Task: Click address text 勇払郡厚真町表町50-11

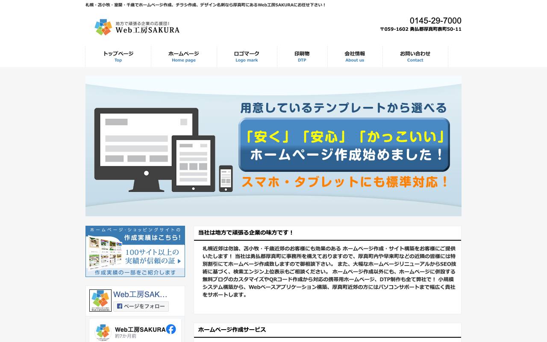Action: coord(435,29)
